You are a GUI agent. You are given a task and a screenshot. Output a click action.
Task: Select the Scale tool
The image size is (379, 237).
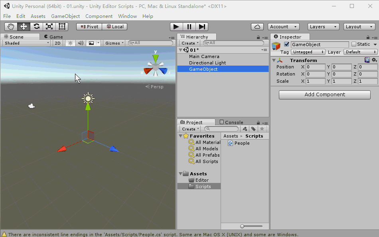point(49,27)
